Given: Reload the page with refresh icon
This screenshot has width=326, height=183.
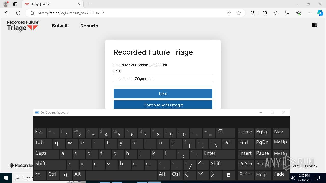Looking at the screenshot, I should click(18, 13).
